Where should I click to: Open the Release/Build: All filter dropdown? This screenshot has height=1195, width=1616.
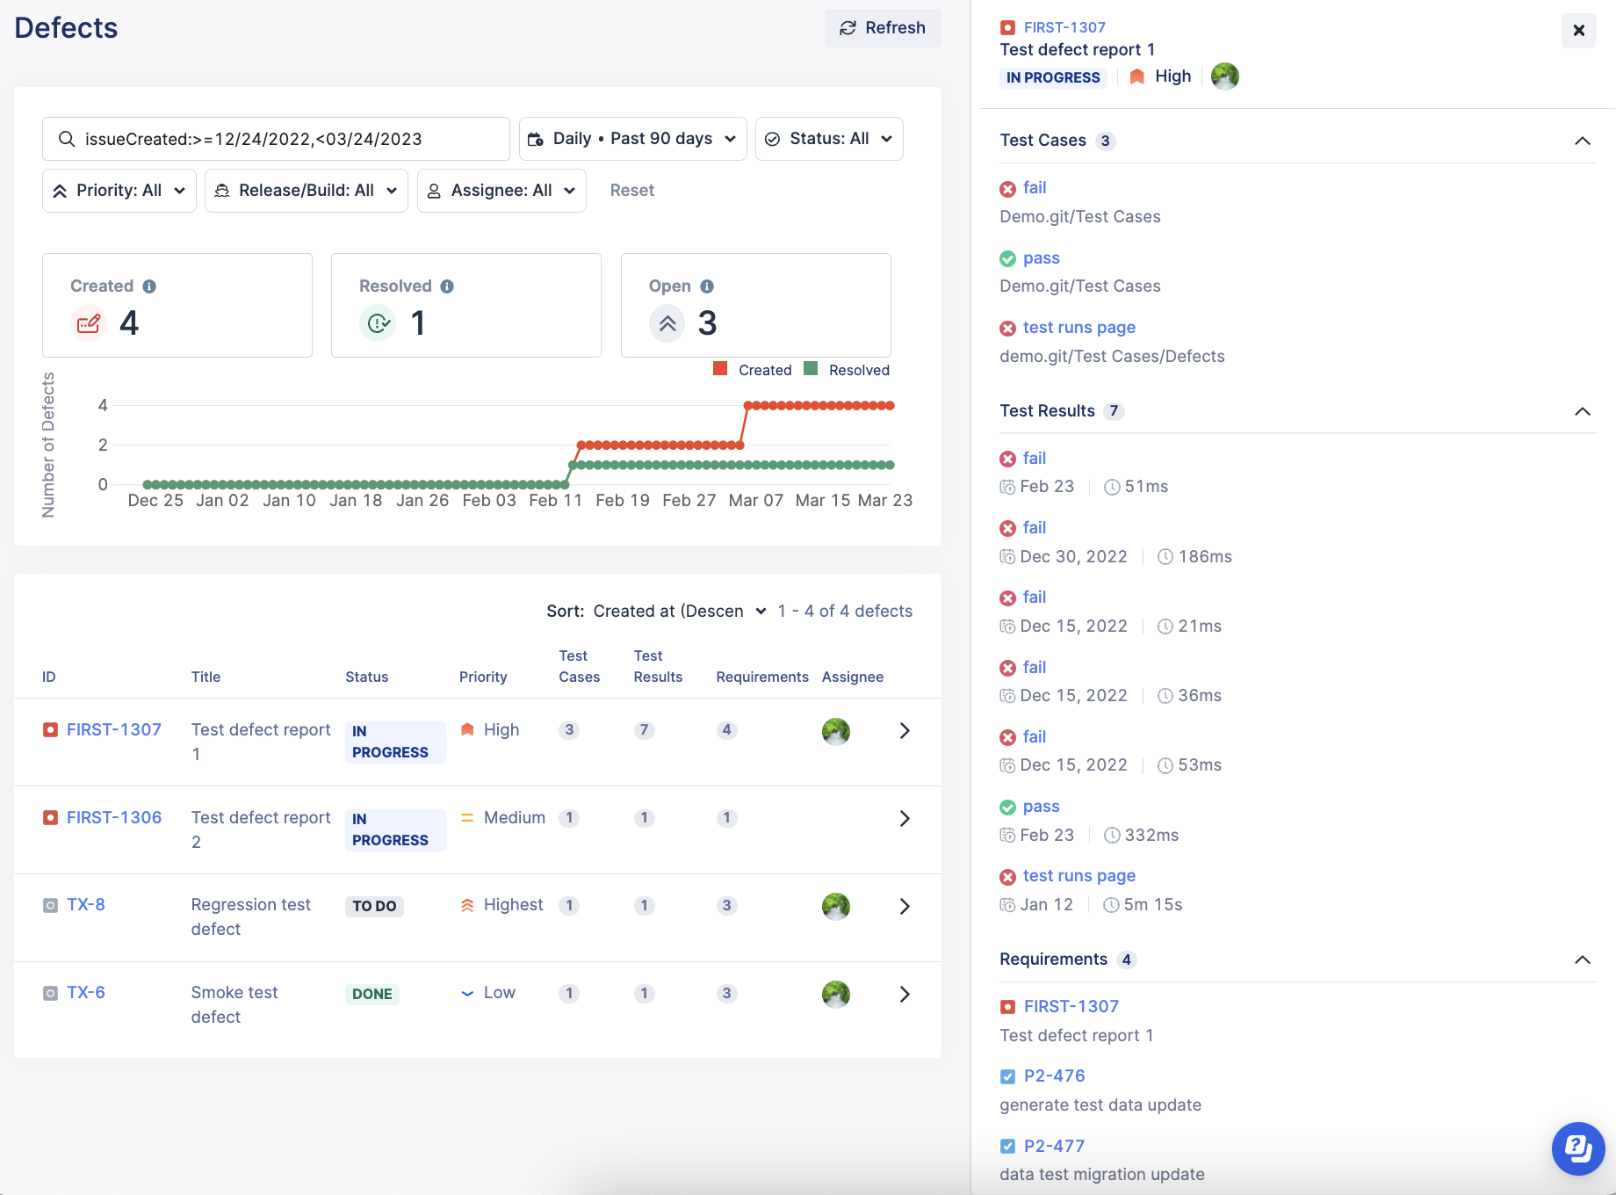[307, 191]
